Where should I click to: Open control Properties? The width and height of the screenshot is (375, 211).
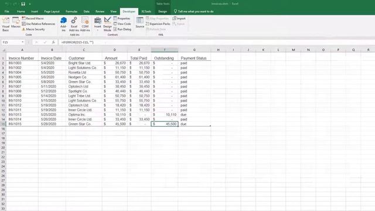coord(122,18)
